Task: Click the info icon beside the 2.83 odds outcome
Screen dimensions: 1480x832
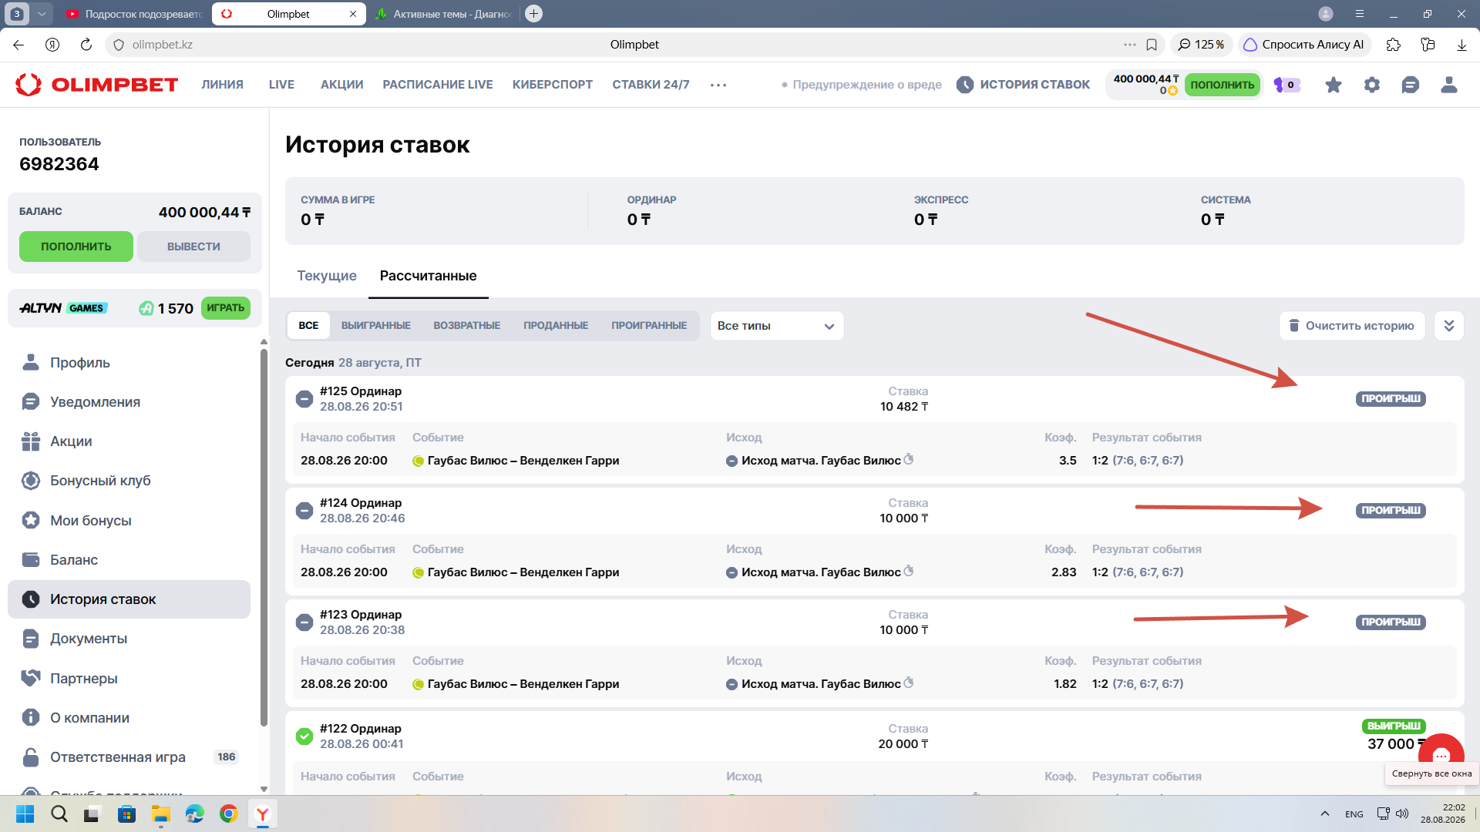Action: (909, 571)
